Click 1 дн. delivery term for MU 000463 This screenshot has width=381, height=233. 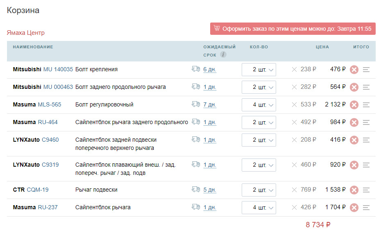tap(210, 87)
